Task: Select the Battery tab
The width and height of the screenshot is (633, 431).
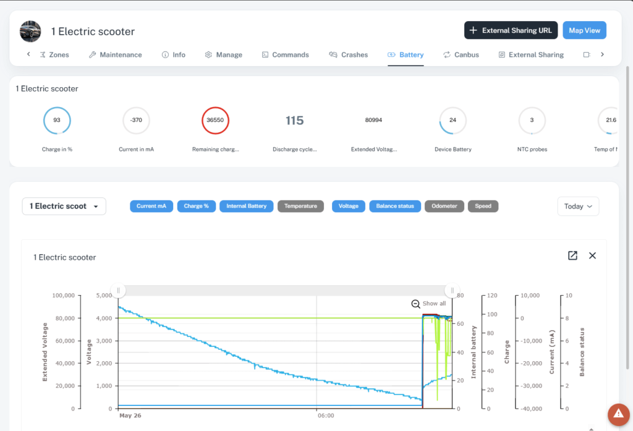Action: tap(406, 54)
